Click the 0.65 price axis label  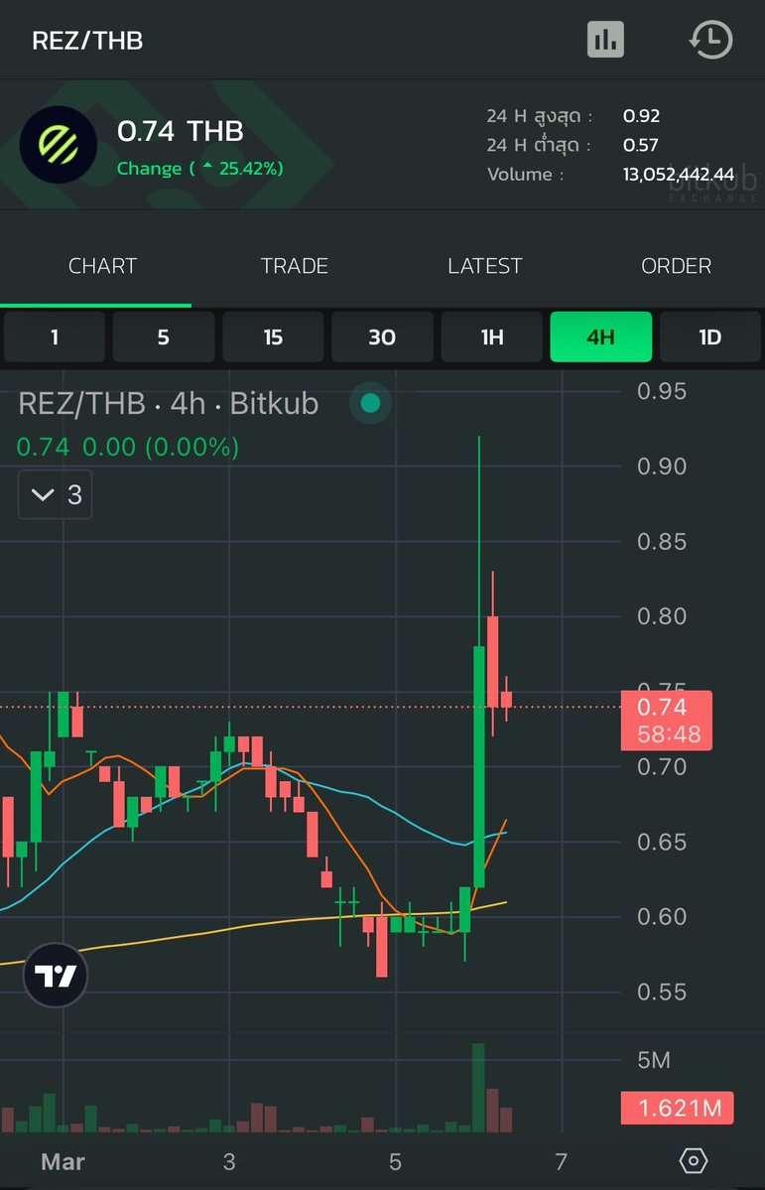[x=662, y=842]
